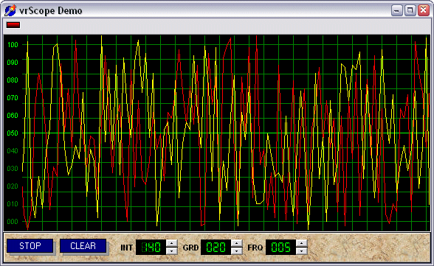Select the GRD display showing 020

coord(216,248)
